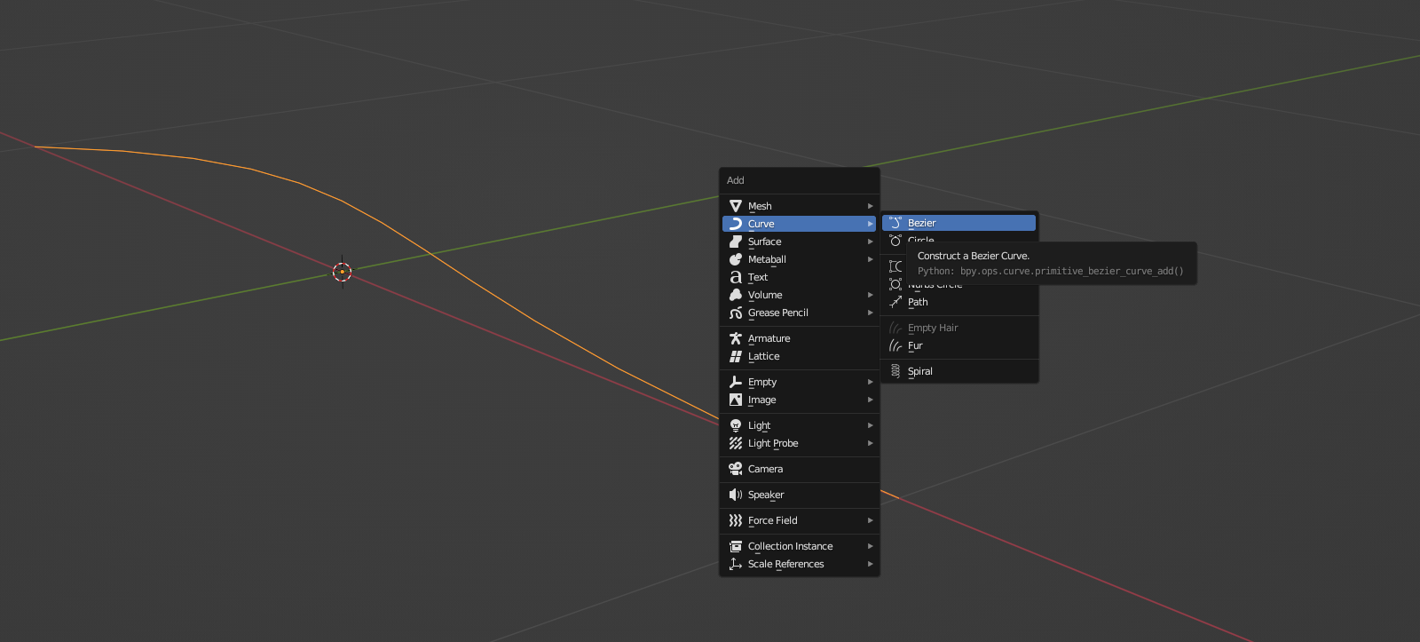Click the greyed-out Empty Hair entry
1420x642 pixels.
tap(959, 328)
